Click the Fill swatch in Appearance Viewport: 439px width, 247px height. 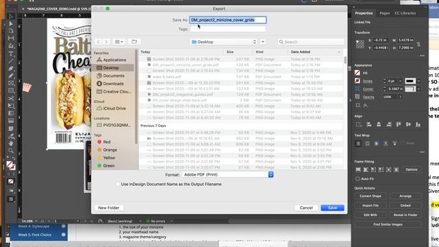(357, 73)
